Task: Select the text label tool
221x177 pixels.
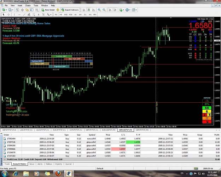Action: 43,15
